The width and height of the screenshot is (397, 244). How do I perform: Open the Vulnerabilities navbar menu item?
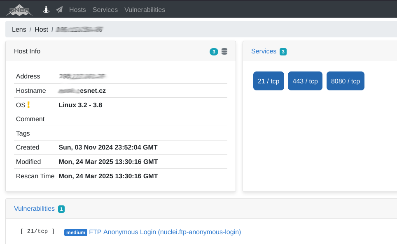click(145, 9)
